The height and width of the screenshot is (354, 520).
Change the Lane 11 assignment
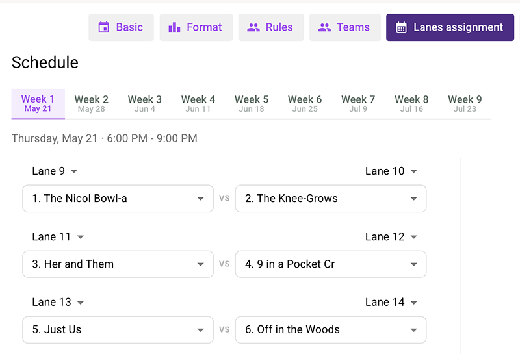click(58, 236)
